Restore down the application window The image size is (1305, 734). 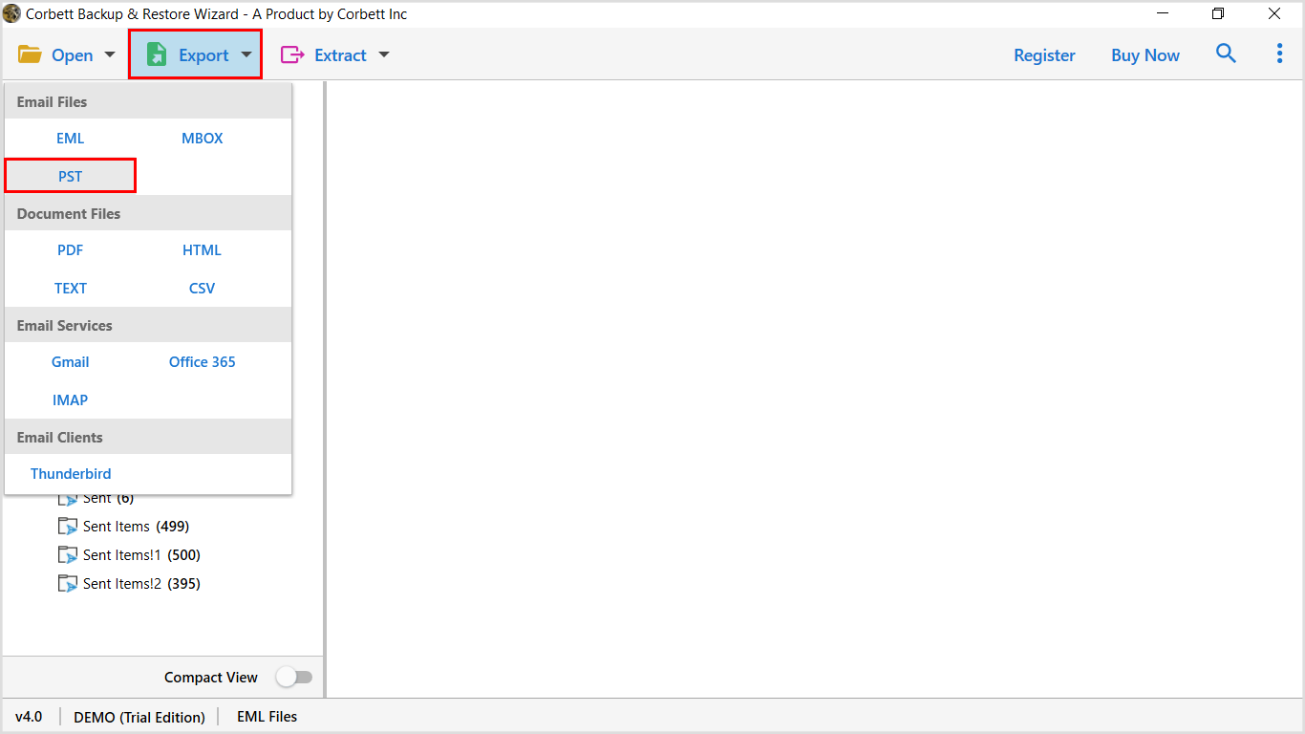[1218, 13]
